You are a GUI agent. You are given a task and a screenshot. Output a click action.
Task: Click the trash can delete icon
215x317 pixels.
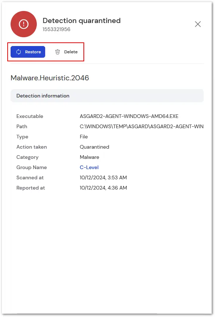tap(58, 52)
